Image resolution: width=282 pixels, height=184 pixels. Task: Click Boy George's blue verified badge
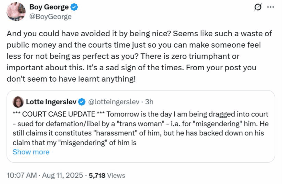(74, 8)
